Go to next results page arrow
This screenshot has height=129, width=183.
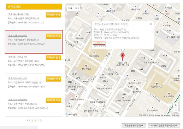pos(38,121)
